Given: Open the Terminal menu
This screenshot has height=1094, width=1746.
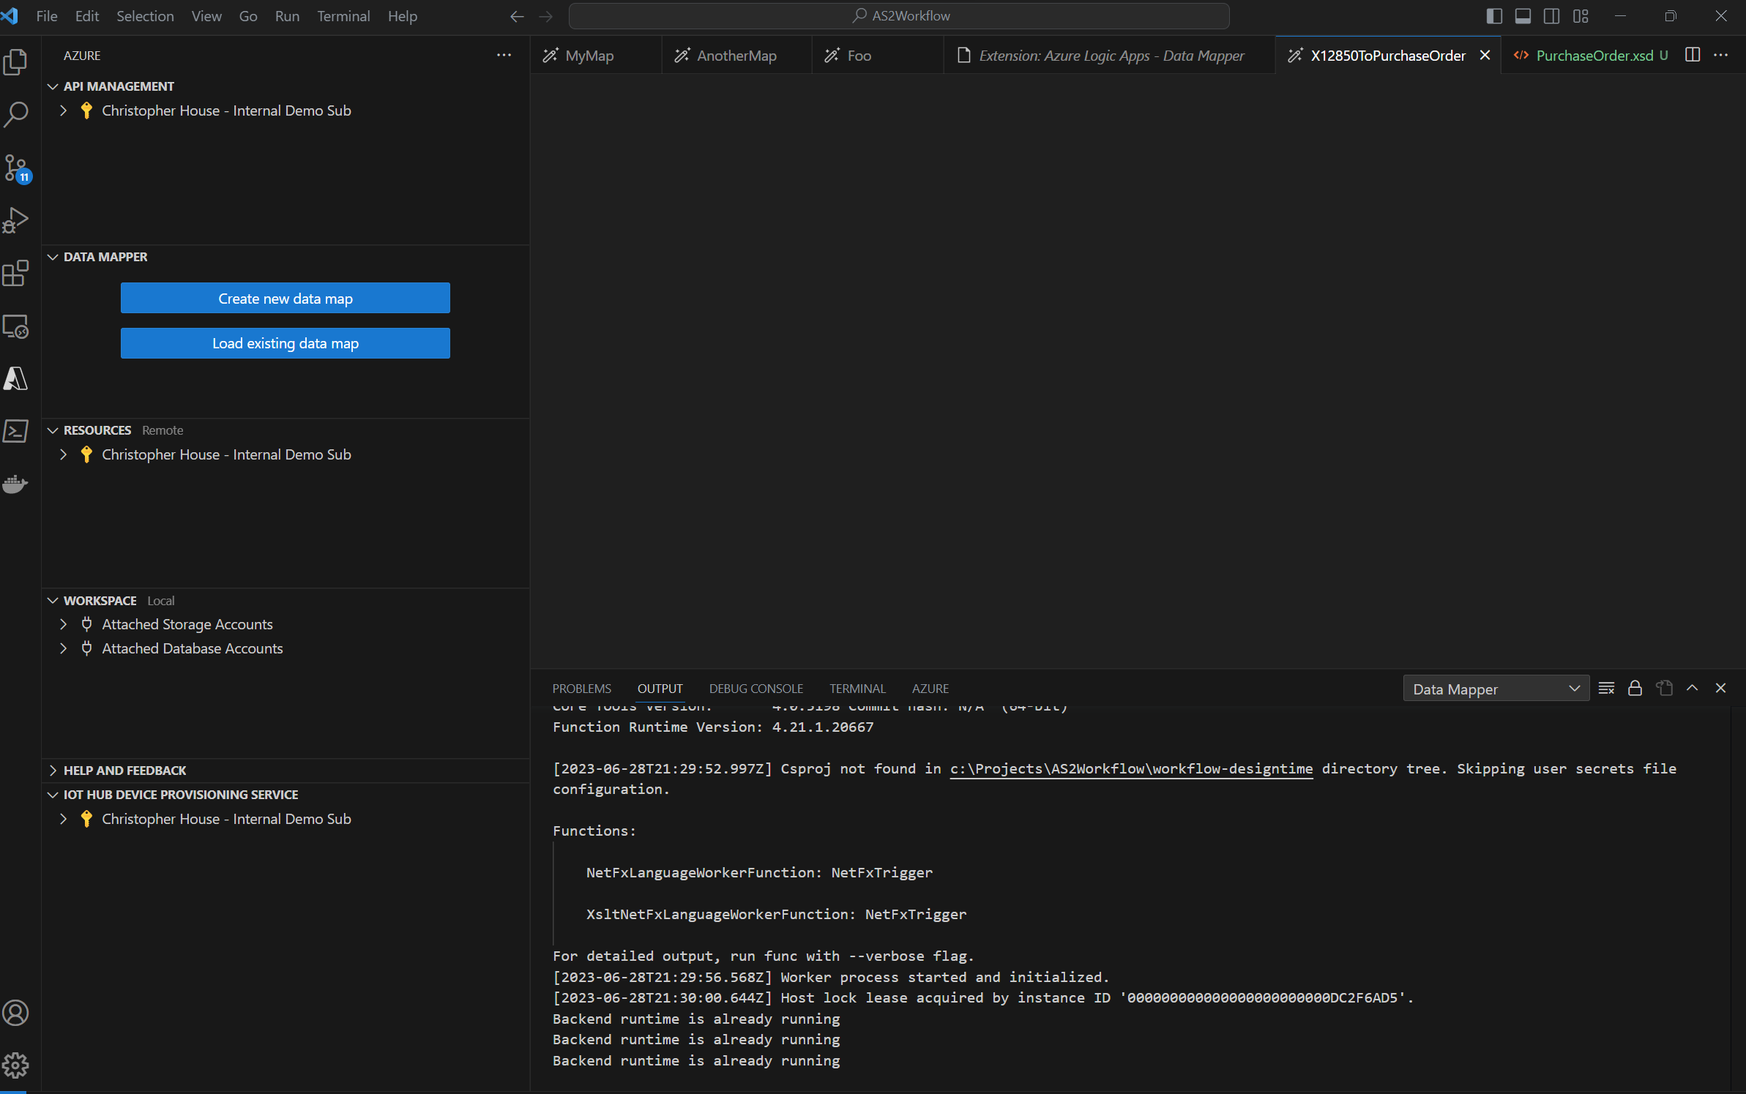Looking at the screenshot, I should [x=343, y=15].
